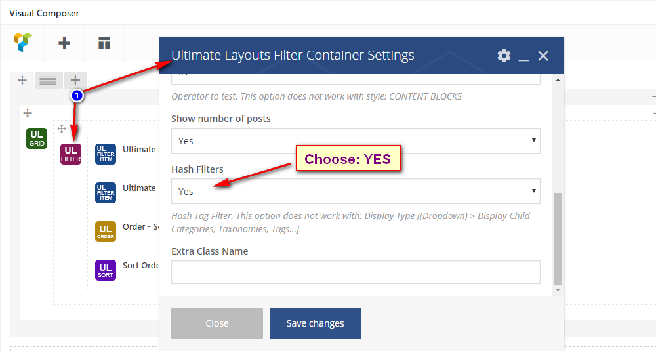Viewport: 656px width, 351px height.
Task: Add a column with the row plus icon
Action: click(75, 80)
